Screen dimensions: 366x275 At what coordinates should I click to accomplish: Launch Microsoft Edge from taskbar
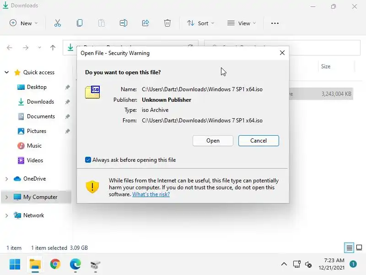[x=75, y=264]
